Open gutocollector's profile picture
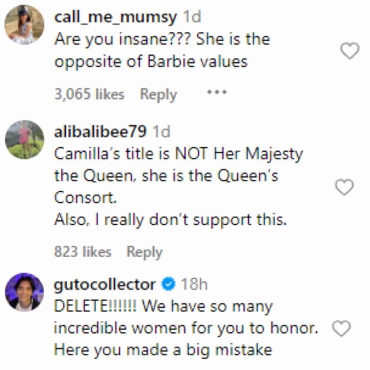The height and width of the screenshot is (370, 370). (24, 292)
